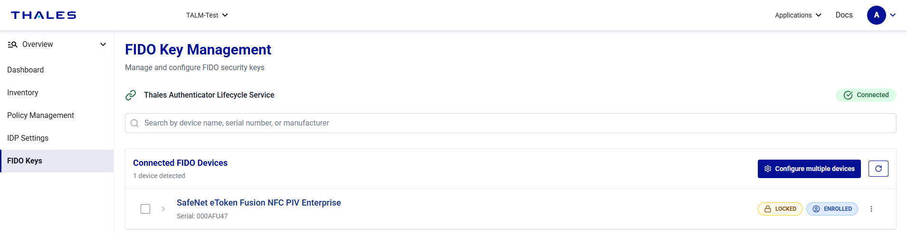Go to Policy Management in sidebar

tap(41, 116)
